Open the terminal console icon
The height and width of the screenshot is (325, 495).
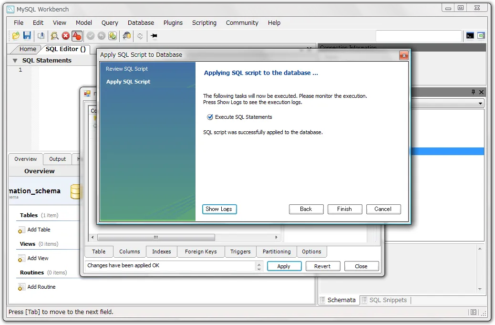click(x=470, y=36)
